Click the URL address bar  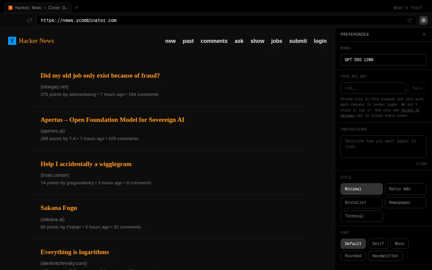[x=226, y=20]
